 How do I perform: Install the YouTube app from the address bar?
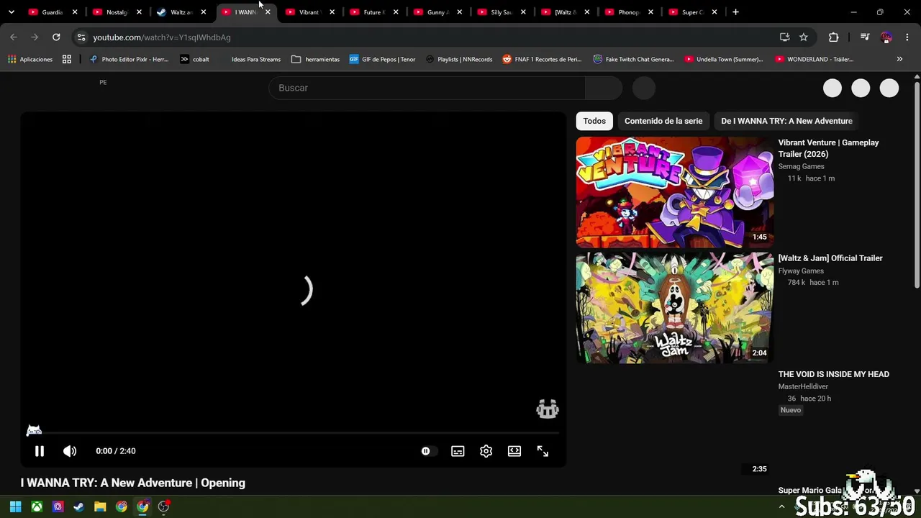tap(785, 37)
